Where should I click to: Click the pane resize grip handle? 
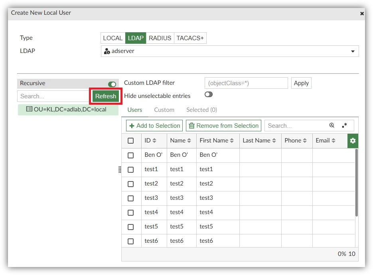pyautogui.click(x=120, y=170)
